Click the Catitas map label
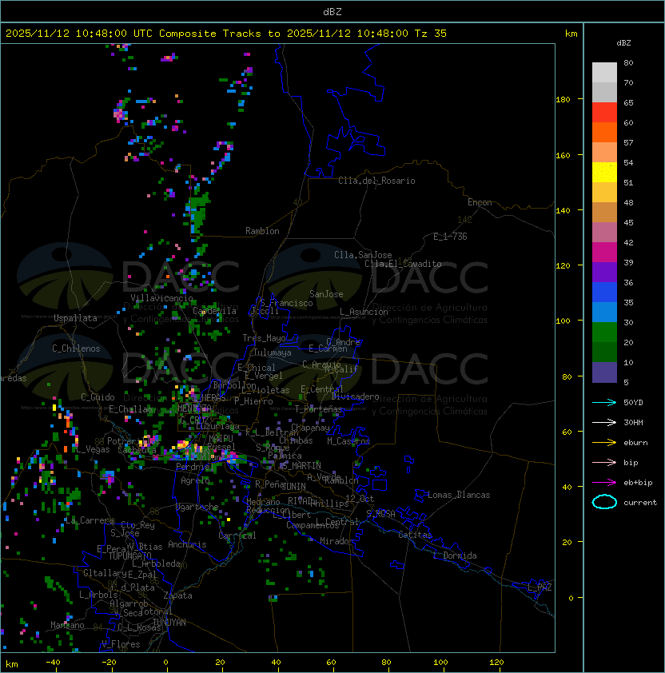 pyautogui.click(x=415, y=535)
